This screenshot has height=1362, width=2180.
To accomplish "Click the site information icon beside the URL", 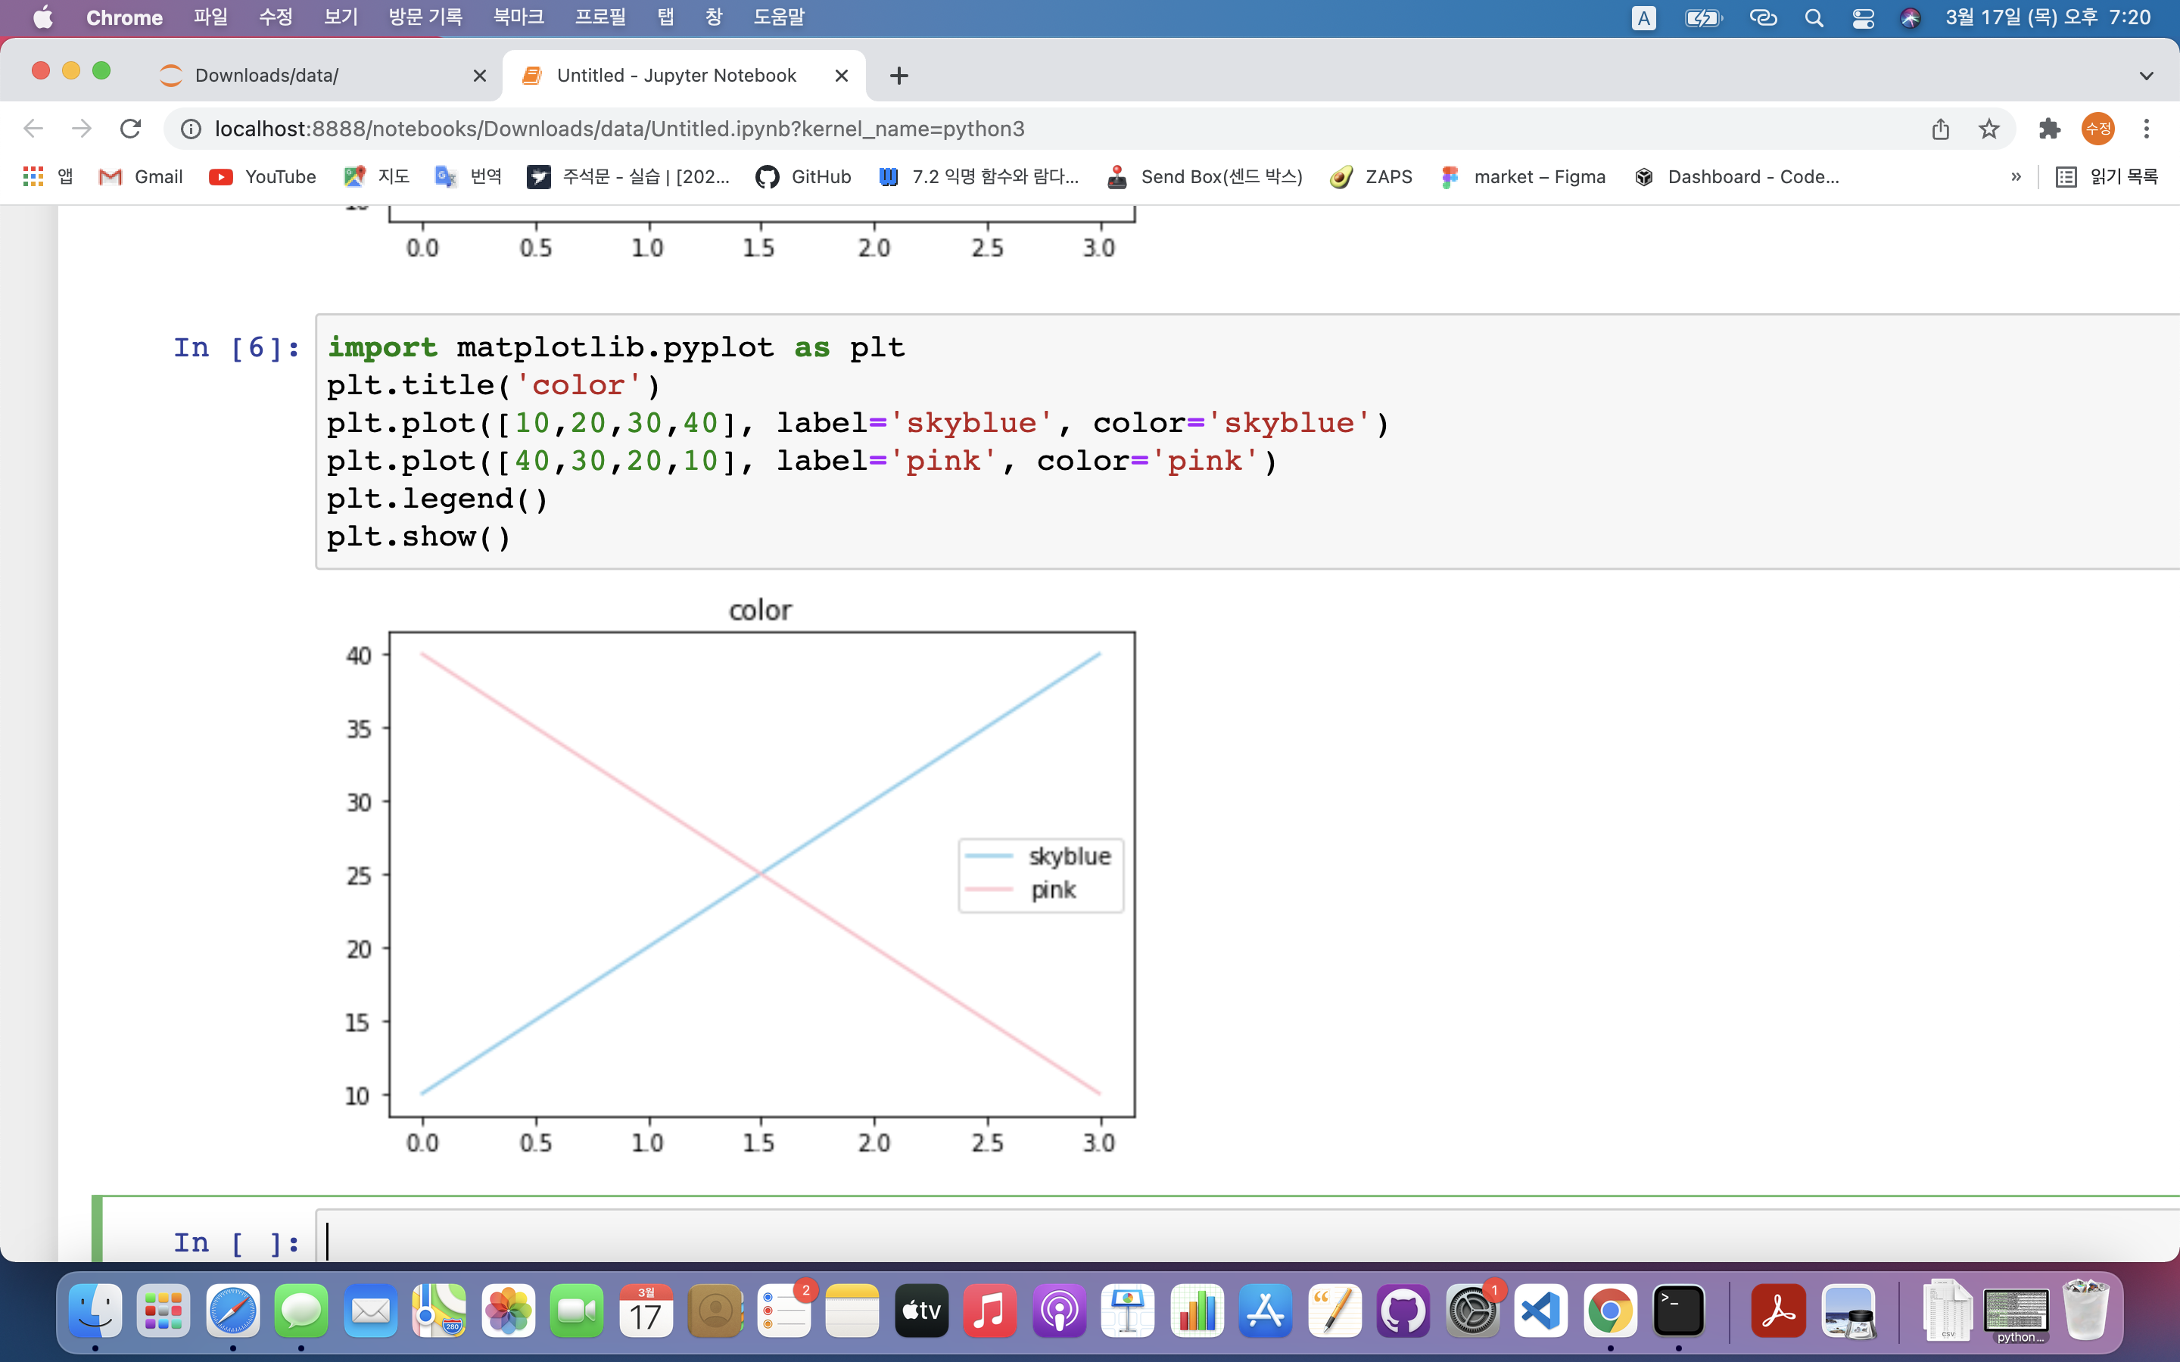I will click(x=191, y=129).
